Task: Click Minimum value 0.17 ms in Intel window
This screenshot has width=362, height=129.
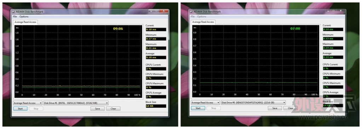Action: pyautogui.click(x=156, y=39)
